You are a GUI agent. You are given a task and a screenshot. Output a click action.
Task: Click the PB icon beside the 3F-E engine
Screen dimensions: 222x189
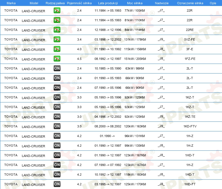tap(57, 49)
